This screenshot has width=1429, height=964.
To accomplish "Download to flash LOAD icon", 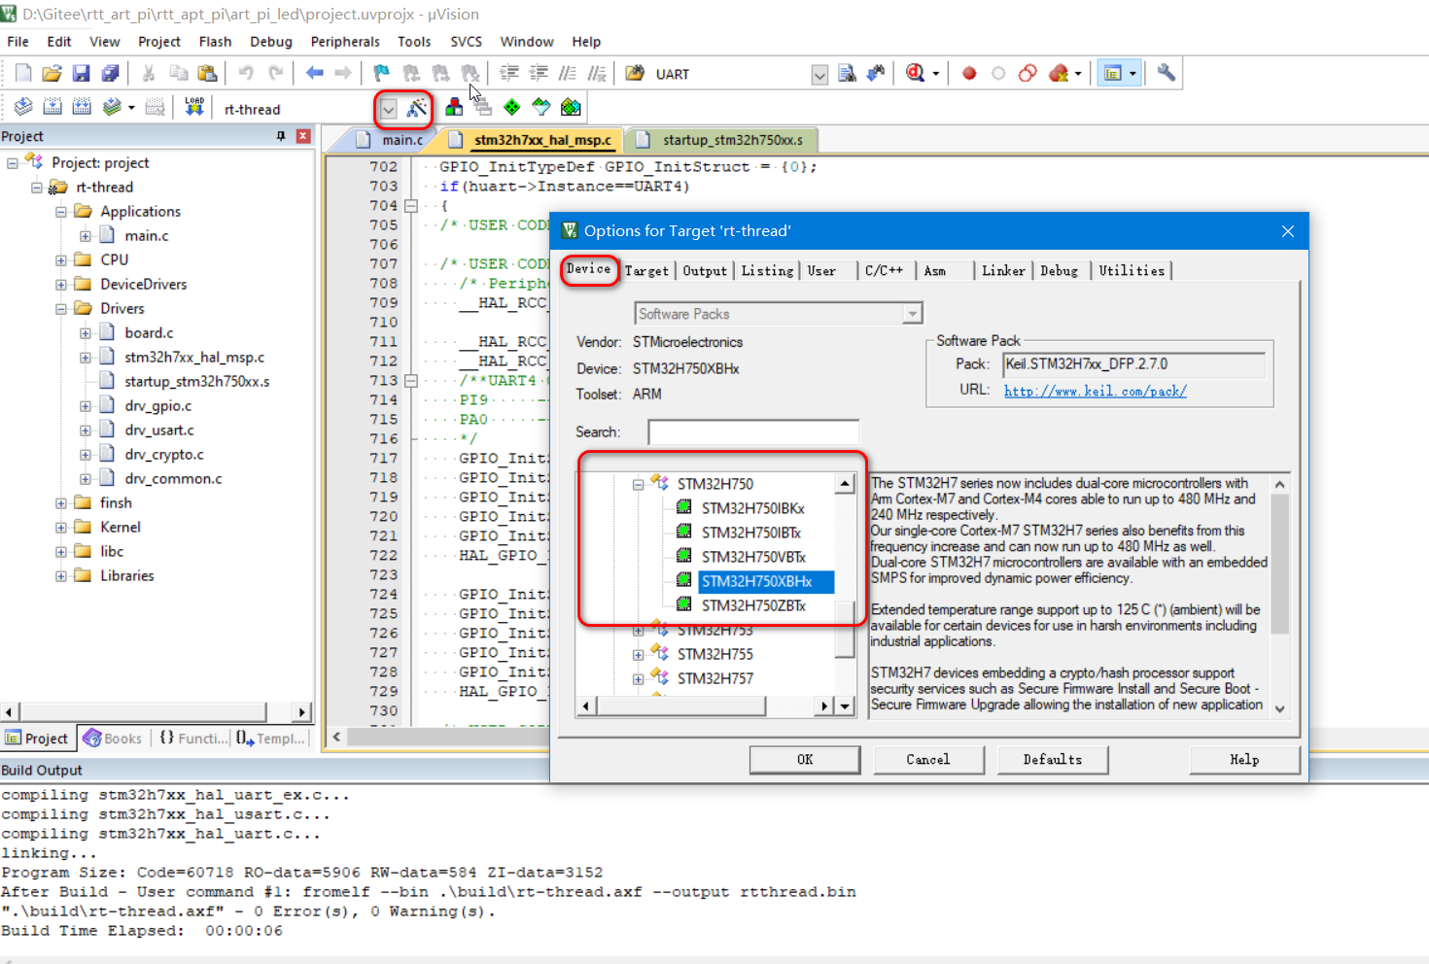I will coord(194,107).
